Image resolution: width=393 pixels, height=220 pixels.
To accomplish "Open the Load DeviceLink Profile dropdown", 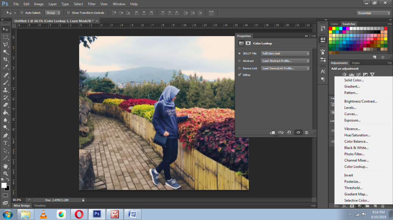I will tap(285, 68).
